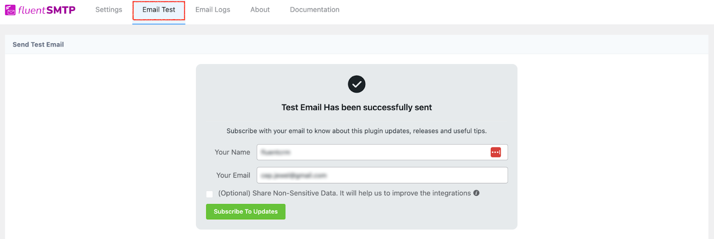Go to the About tab
Screen dimensions: 714x239
tap(260, 10)
